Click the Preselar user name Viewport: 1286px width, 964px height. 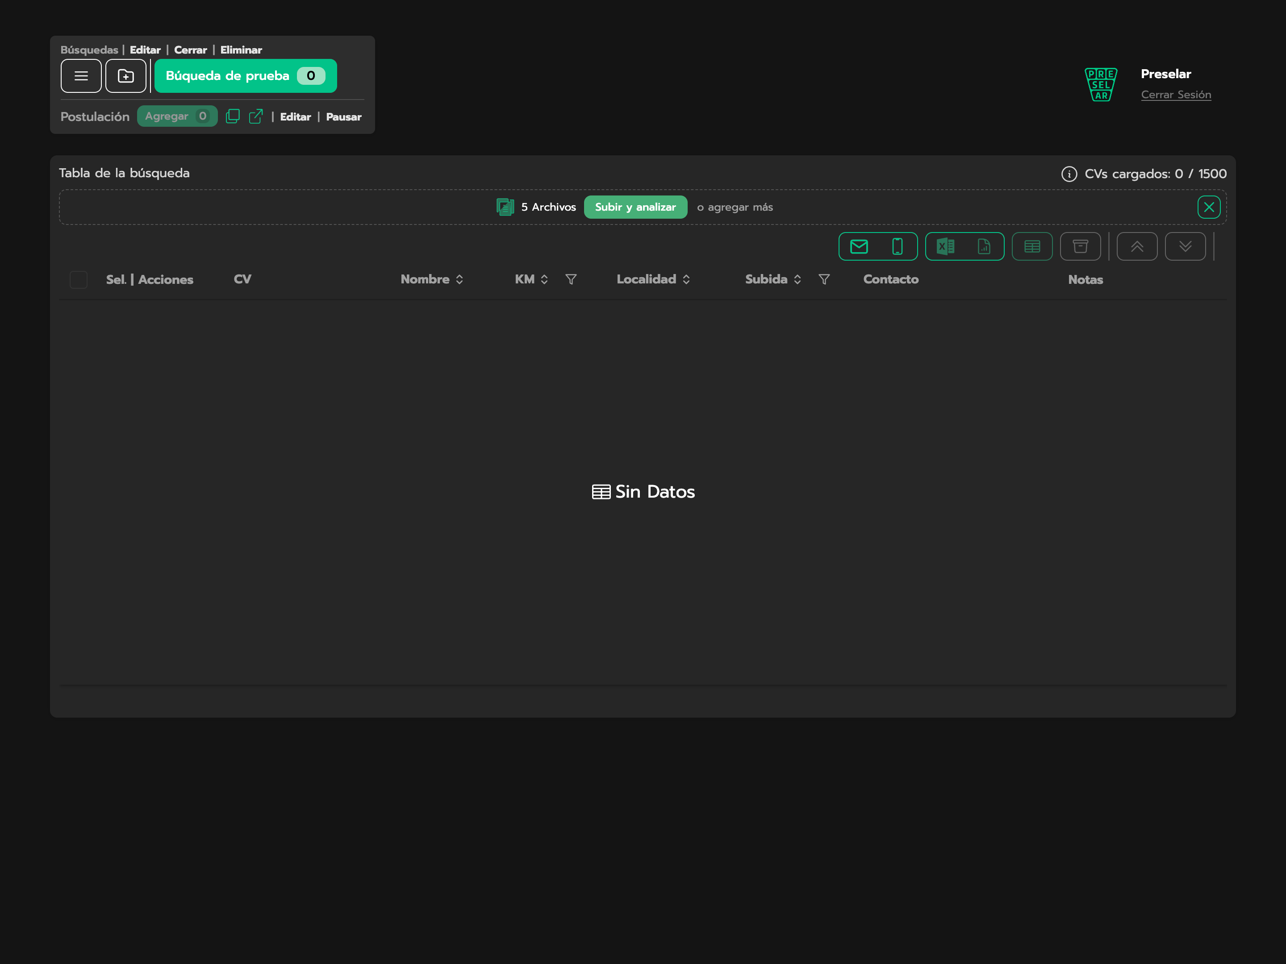[x=1165, y=74]
